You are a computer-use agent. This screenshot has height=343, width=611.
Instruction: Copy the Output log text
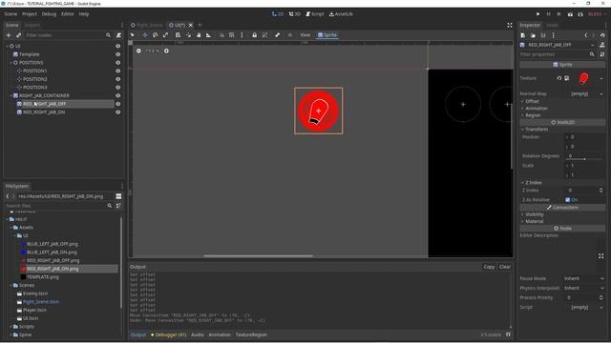coord(489,267)
